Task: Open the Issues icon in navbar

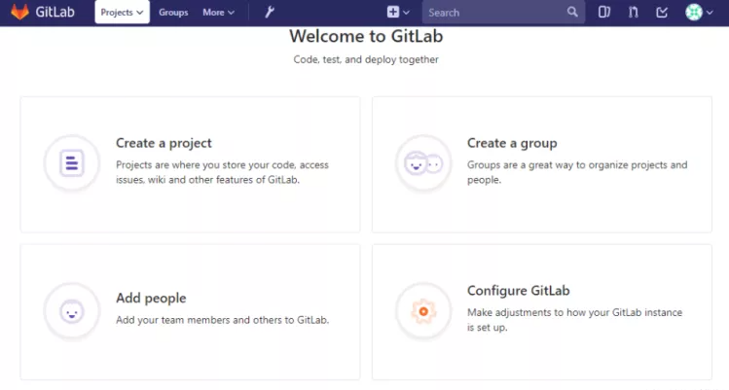Action: coord(604,12)
